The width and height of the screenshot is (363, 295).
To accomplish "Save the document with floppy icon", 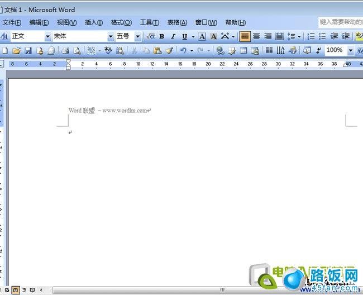I will pyautogui.click(x=28, y=50).
